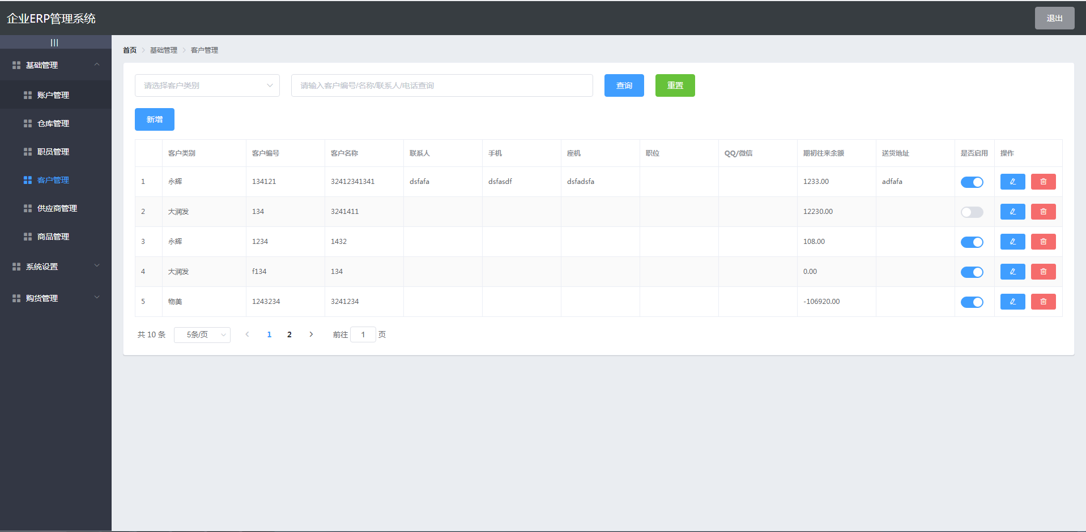Screen dimensions: 1086x532
Task: Click cell value 32412341341
Action: [x=353, y=182]
